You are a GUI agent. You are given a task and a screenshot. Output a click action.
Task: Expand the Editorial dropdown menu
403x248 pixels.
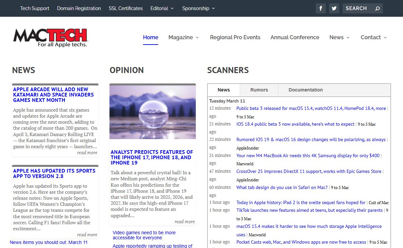162,8
